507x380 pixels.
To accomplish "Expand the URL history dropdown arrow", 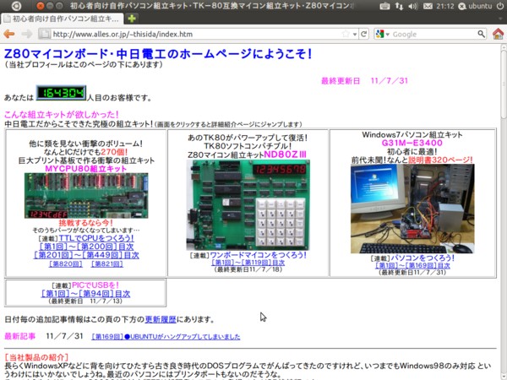I will point(355,34).
